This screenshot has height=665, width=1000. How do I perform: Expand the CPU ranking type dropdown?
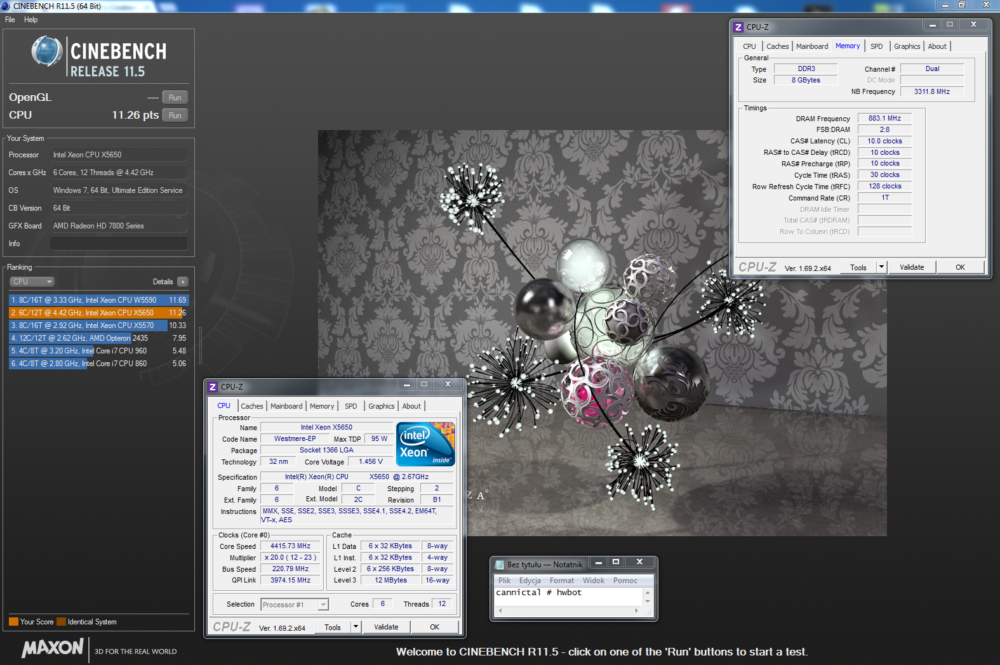32,282
